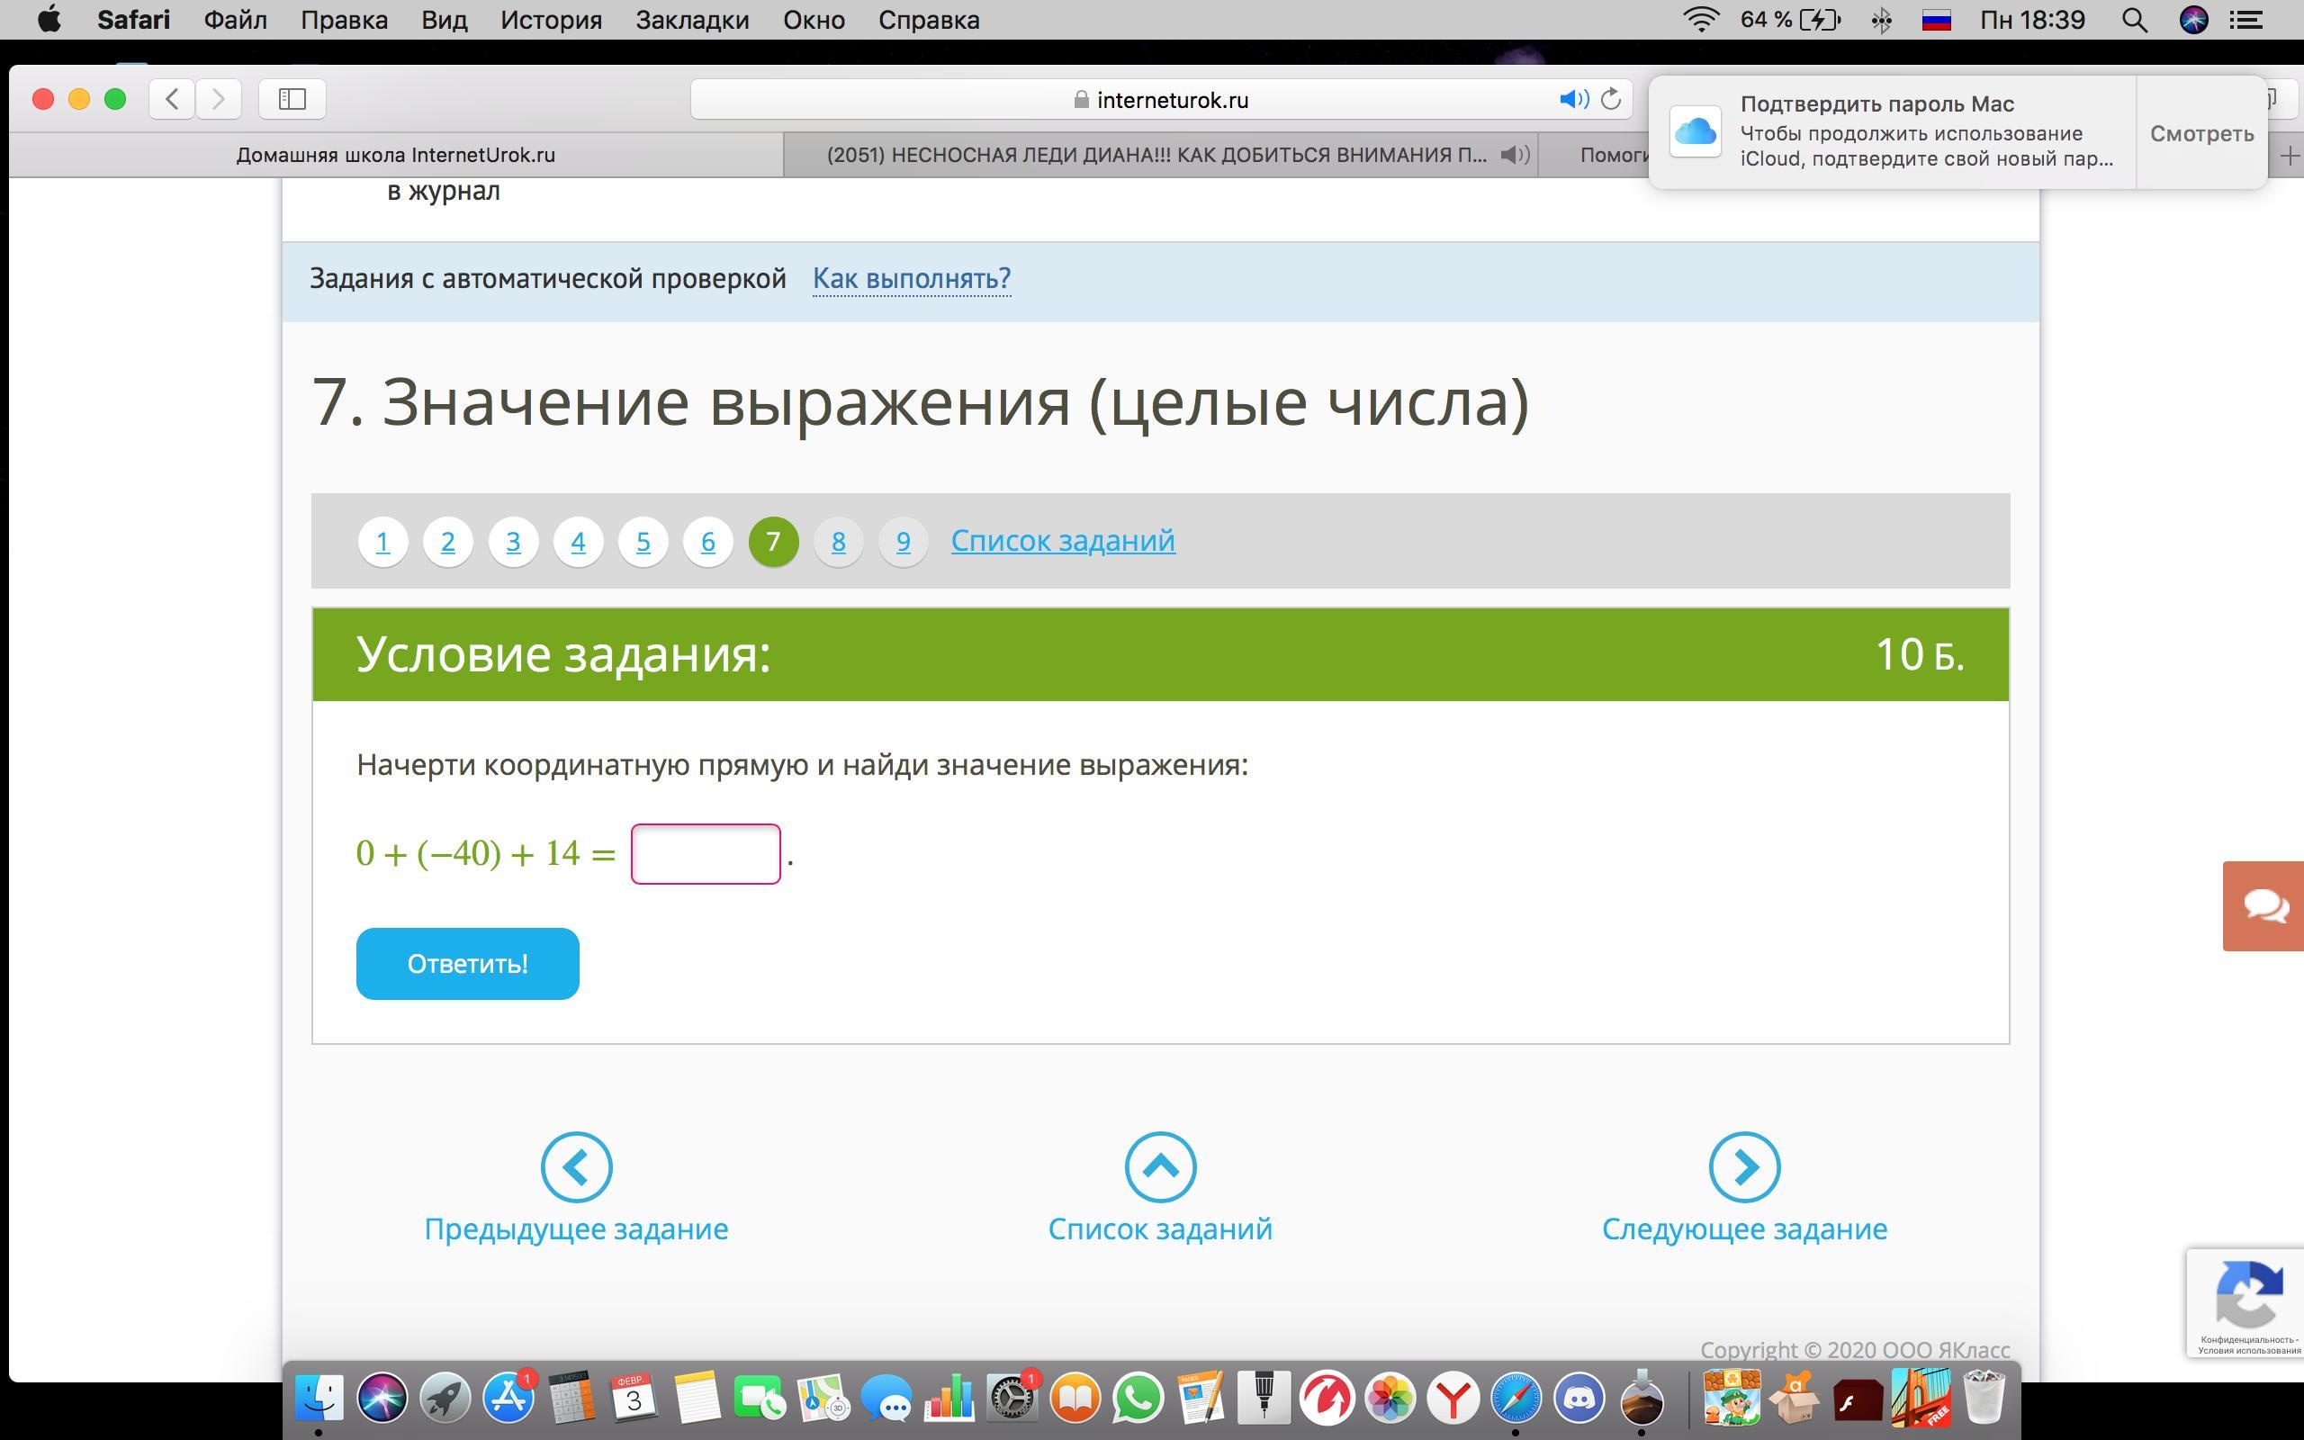Open the История menu
This screenshot has width=2304, height=1440.
[551, 20]
